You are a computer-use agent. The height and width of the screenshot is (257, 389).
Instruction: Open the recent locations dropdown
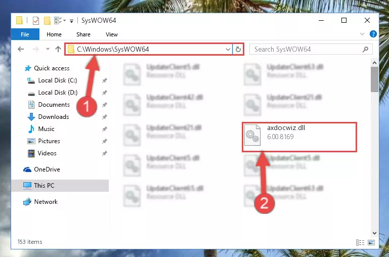(x=48, y=49)
